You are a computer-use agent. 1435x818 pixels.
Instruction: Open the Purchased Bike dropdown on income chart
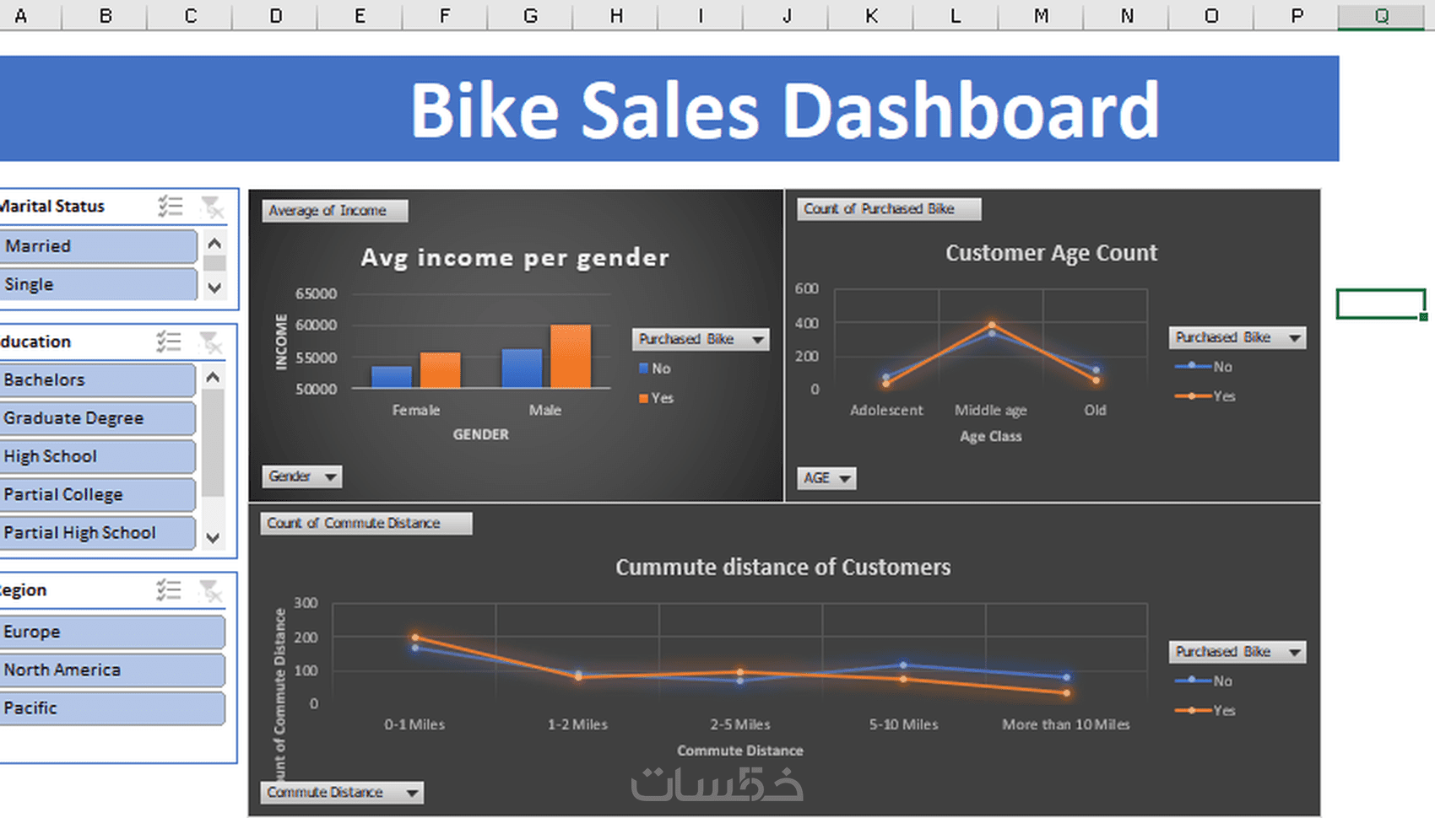(699, 339)
